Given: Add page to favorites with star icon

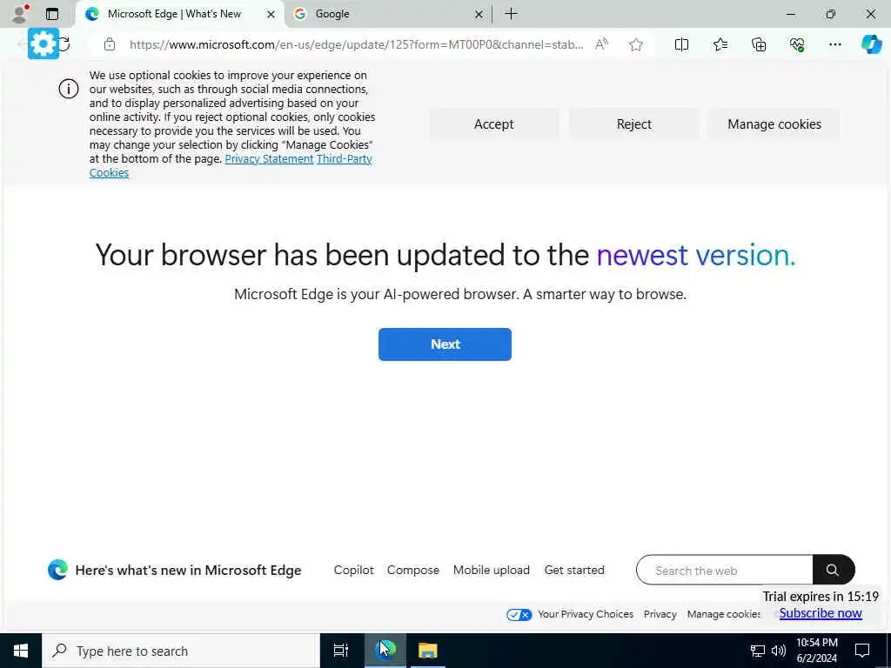Looking at the screenshot, I should pyautogui.click(x=636, y=44).
